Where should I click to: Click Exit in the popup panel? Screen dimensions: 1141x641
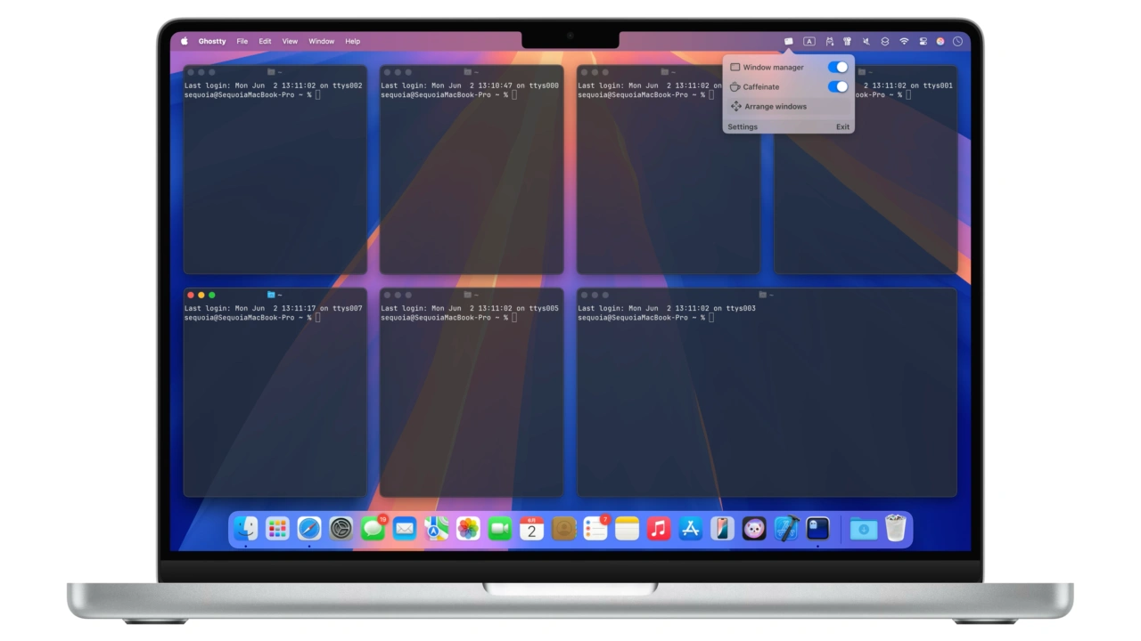coord(842,126)
